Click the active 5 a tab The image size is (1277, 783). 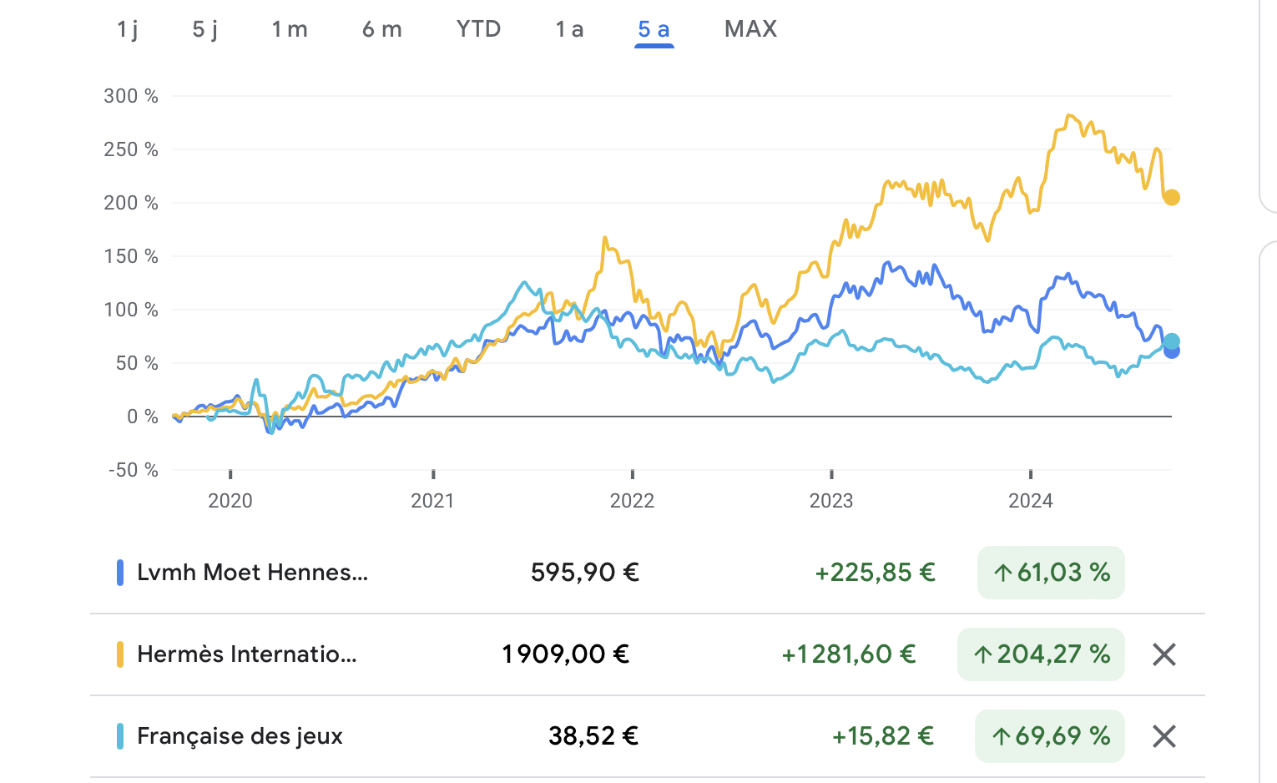click(654, 29)
